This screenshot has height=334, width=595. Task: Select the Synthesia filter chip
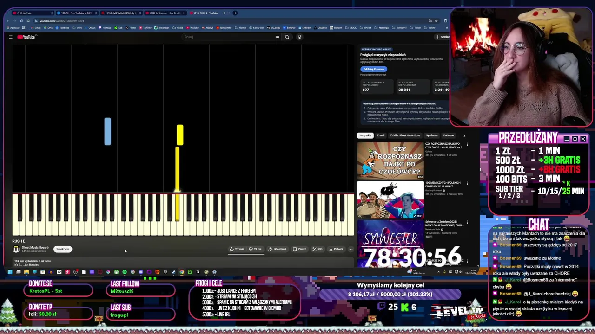point(432,135)
